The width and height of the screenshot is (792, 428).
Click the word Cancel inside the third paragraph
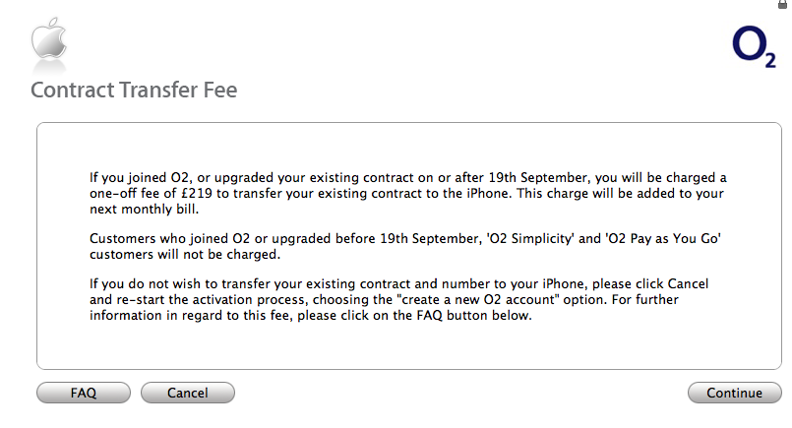pos(688,284)
